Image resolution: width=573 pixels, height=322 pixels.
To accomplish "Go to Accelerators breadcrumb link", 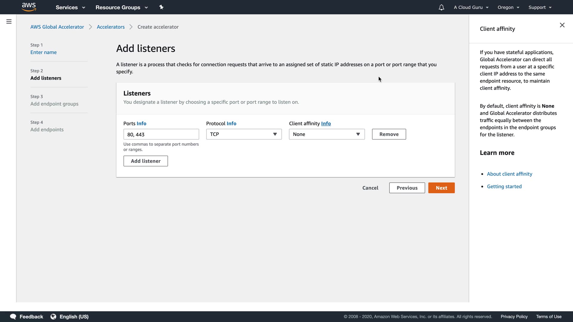I will point(111,27).
